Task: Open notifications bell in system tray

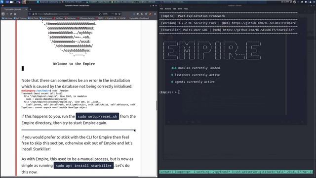Action: (302, 2)
